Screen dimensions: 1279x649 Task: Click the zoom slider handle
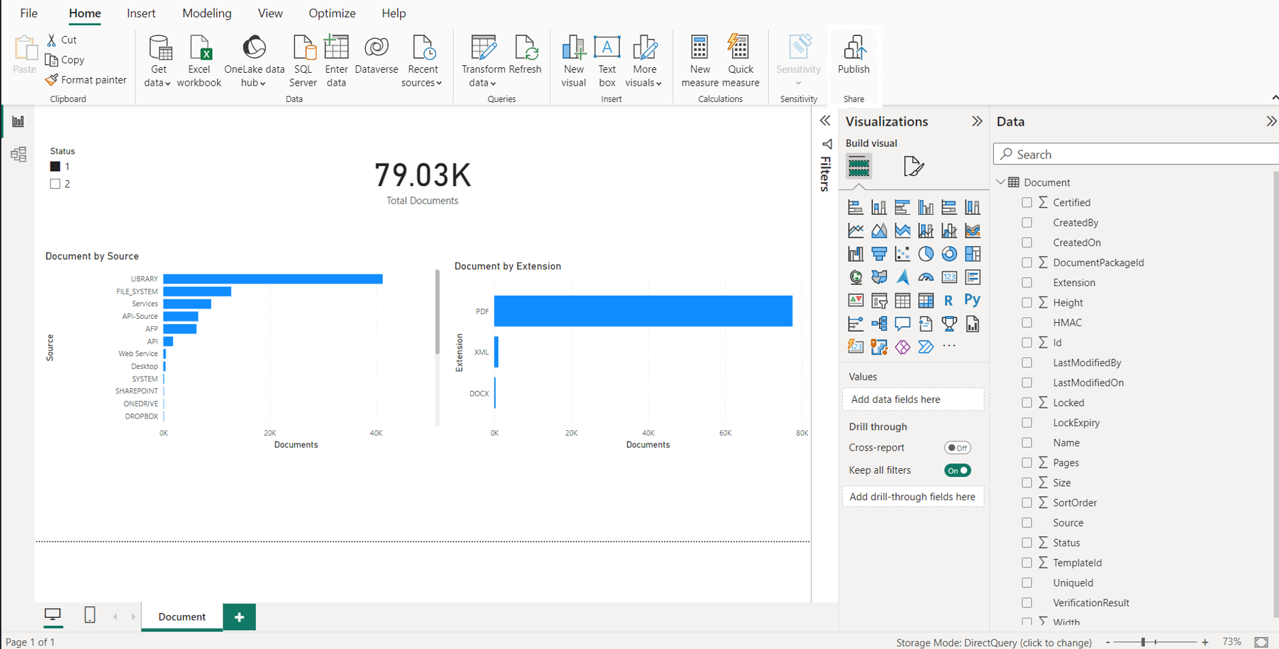pyautogui.click(x=1144, y=642)
